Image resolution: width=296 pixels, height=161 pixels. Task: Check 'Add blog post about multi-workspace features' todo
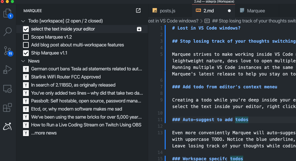pyautogui.click(x=26, y=45)
